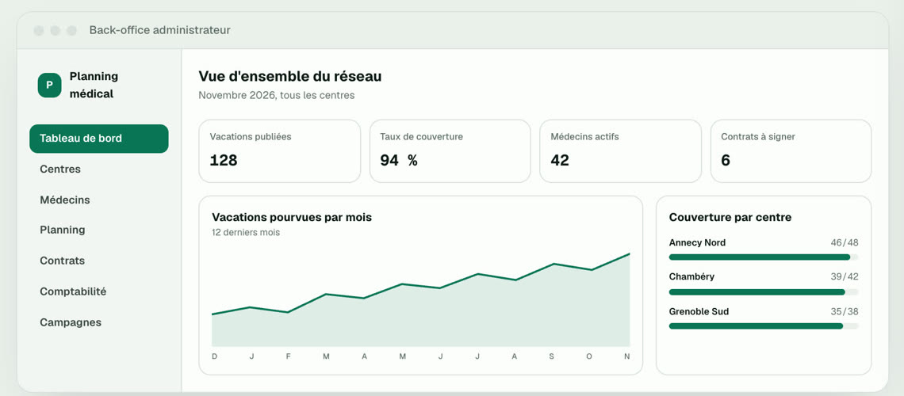Screen dimensions: 904x396
Task: Click the O month axis label
Action: coord(589,356)
